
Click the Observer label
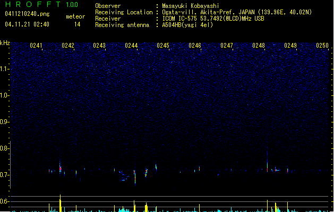coord(108,6)
